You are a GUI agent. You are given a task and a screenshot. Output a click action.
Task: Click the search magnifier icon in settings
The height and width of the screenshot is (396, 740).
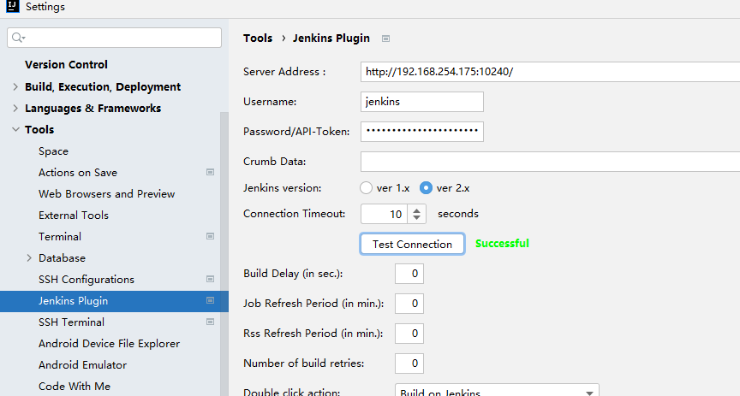tap(18, 38)
